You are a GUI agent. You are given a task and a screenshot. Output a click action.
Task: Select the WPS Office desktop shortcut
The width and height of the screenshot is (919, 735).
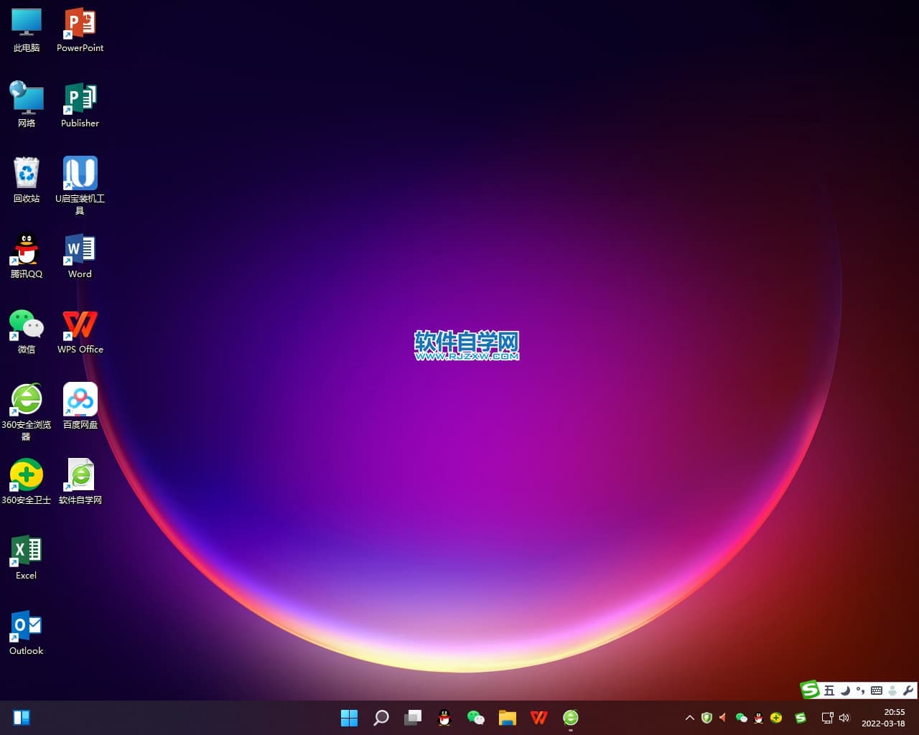(80, 326)
